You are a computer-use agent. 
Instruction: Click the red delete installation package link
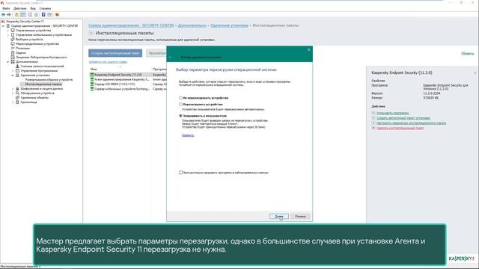[400, 128]
